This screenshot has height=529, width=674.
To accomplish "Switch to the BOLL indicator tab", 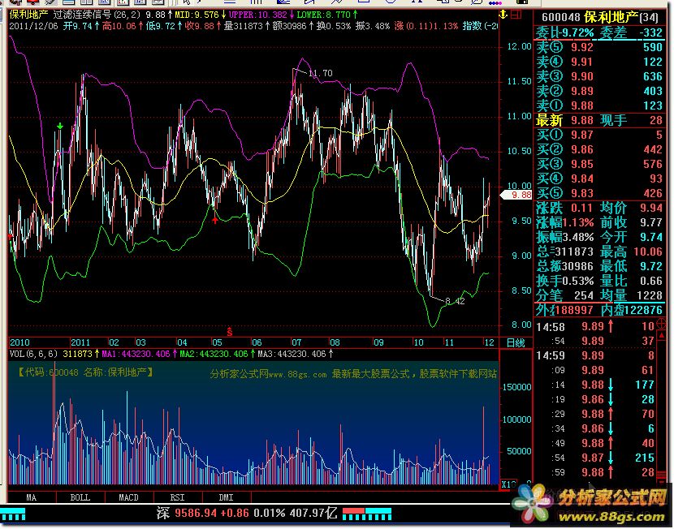I will click(x=80, y=497).
